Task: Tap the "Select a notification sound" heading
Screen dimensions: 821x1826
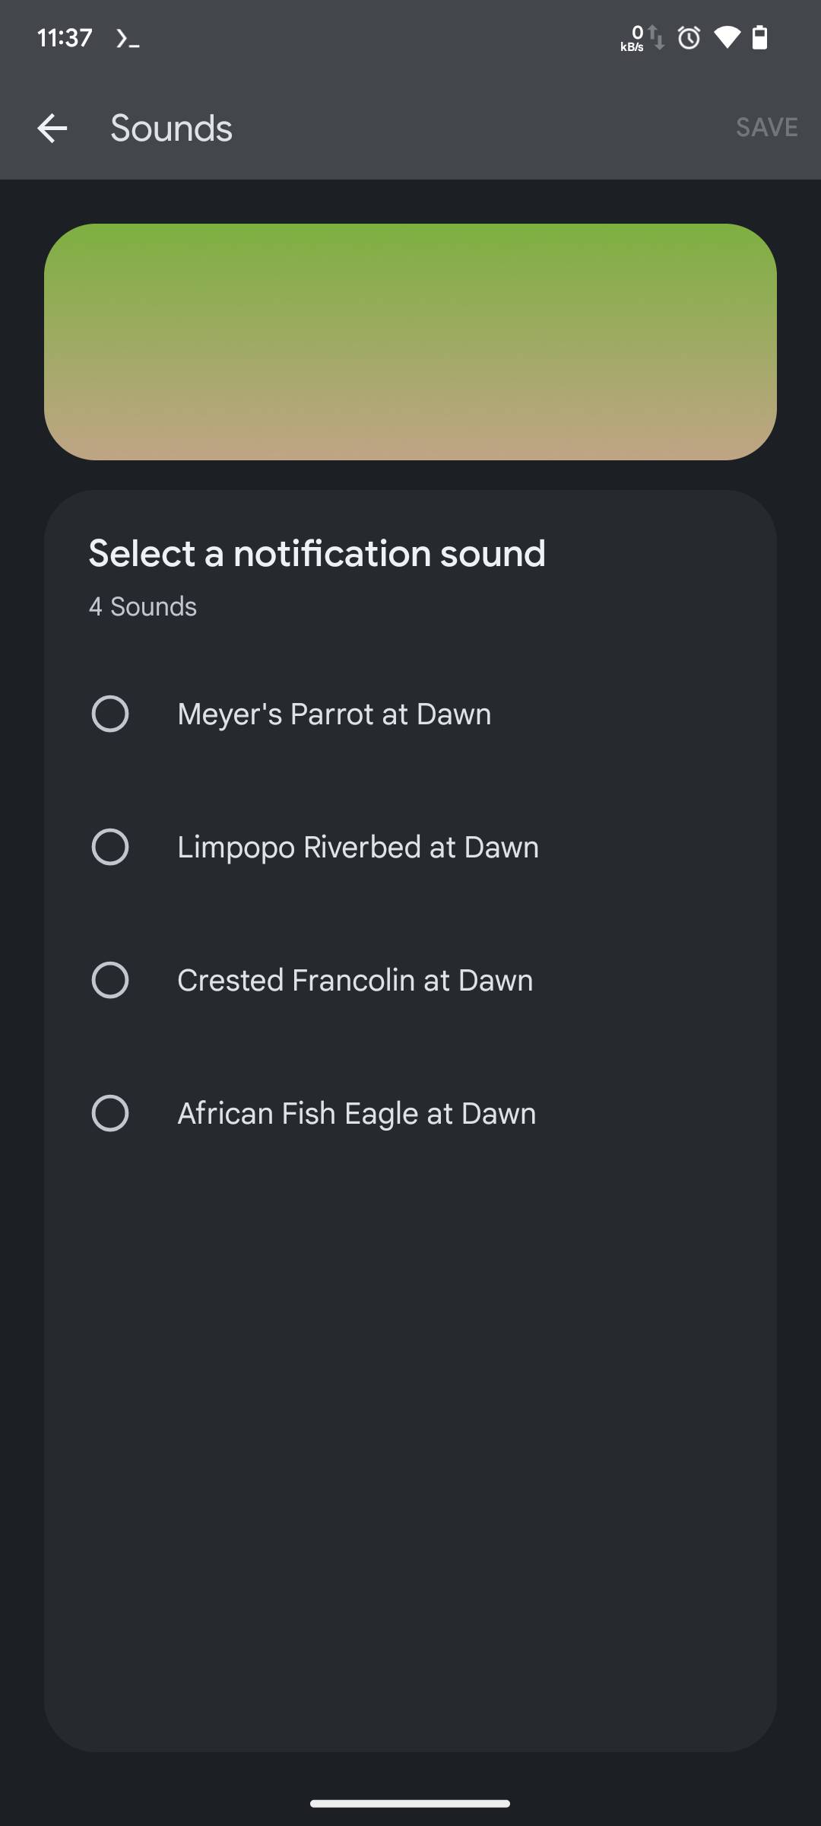Action: click(317, 553)
